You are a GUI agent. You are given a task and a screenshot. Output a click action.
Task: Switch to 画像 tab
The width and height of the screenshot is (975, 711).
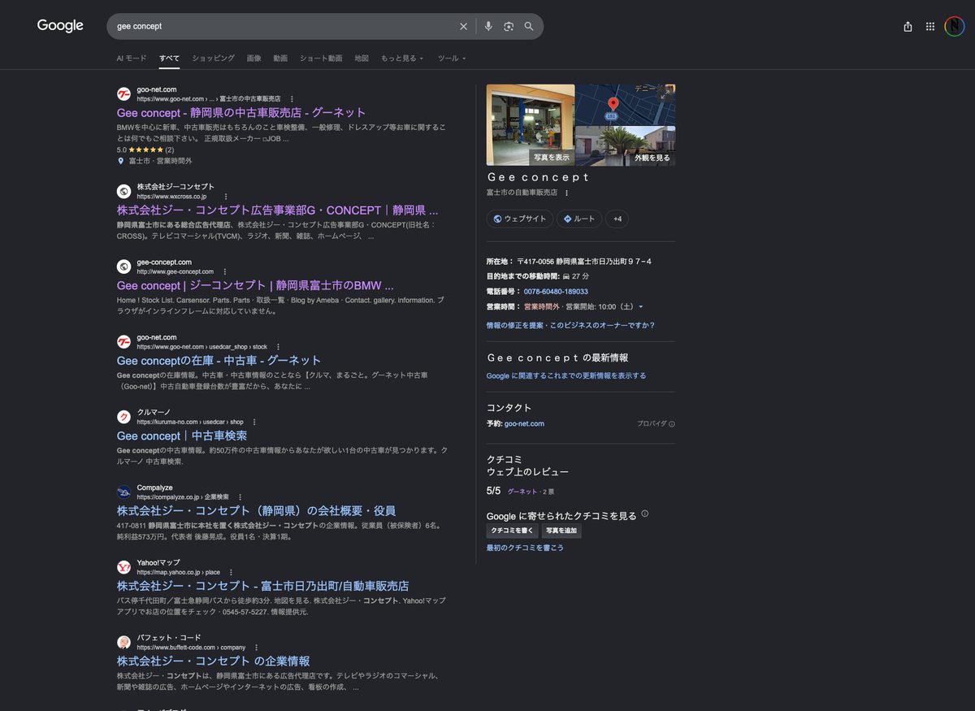(x=254, y=59)
